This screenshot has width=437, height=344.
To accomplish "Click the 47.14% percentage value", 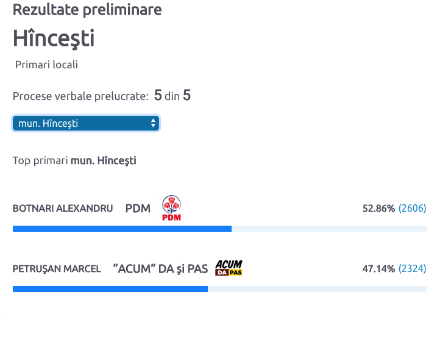I will click(x=378, y=269).
